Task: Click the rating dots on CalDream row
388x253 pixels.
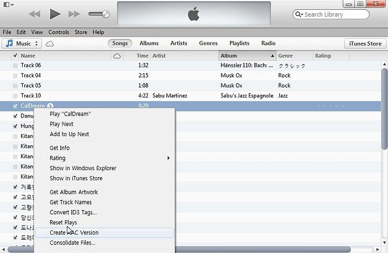Action: click(x=330, y=106)
